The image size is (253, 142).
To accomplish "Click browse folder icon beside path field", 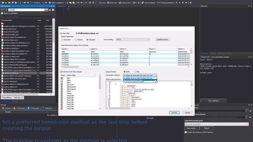I will click(46, 10).
